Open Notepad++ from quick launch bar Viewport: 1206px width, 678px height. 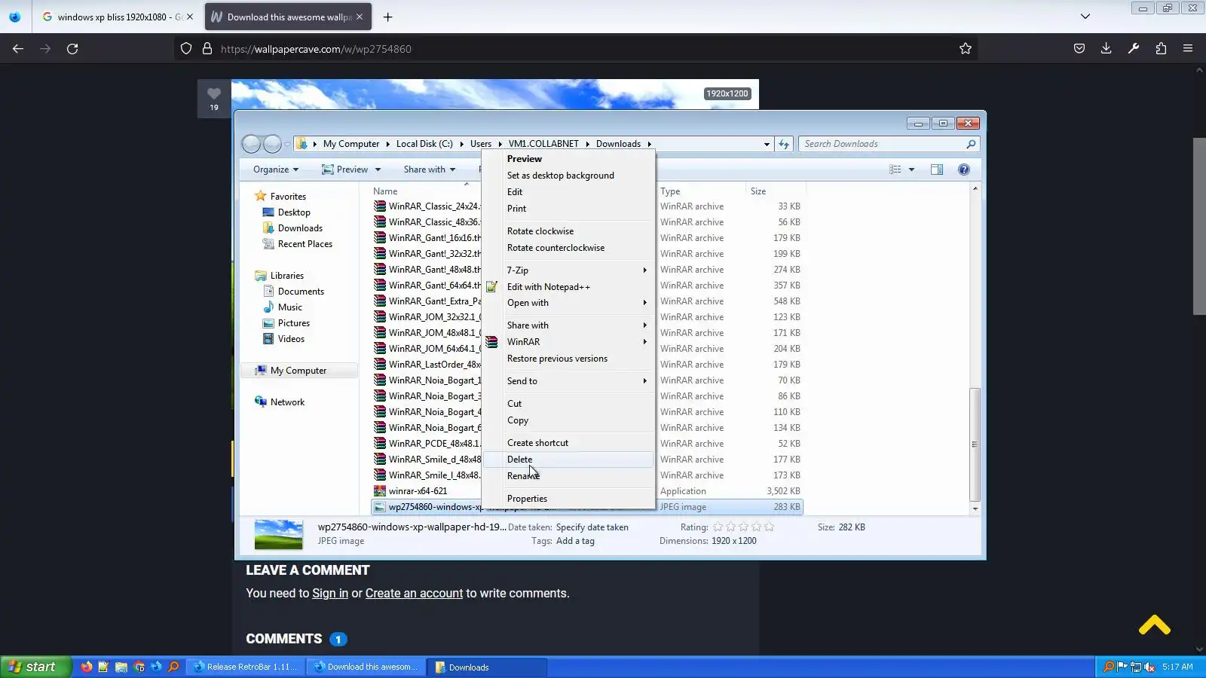tap(103, 667)
